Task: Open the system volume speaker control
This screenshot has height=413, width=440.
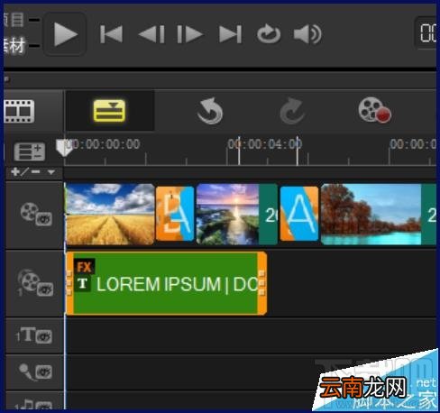Action: pyautogui.click(x=307, y=34)
